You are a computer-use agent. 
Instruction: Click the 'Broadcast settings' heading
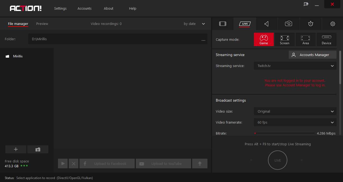coord(231,100)
